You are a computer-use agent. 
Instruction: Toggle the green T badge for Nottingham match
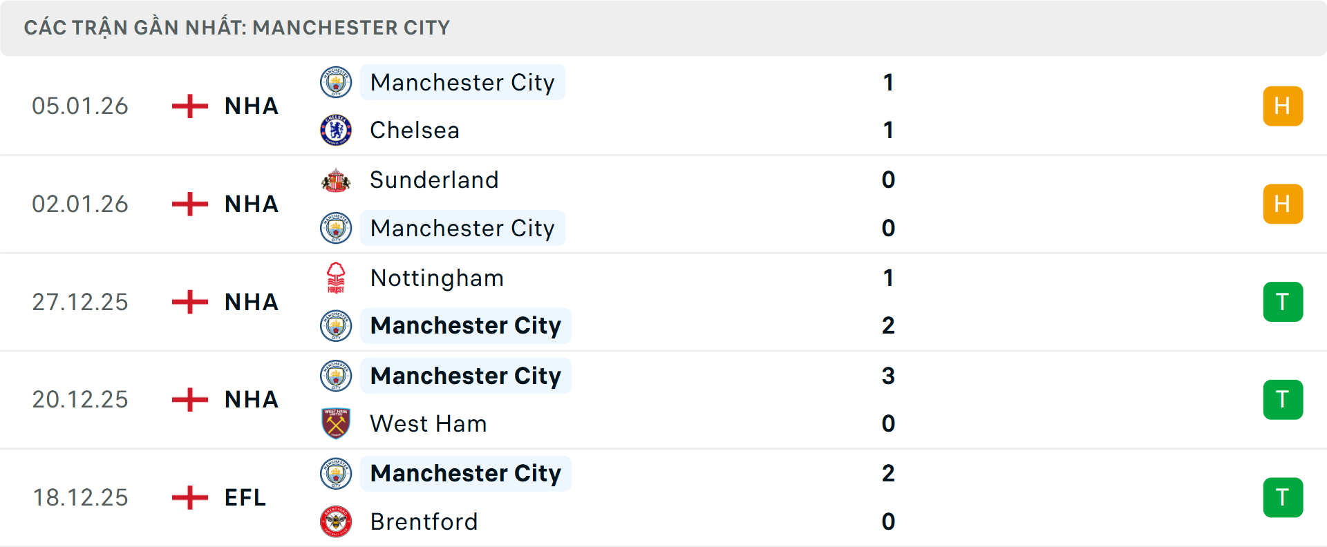pyautogui.click(x=1283, y=302)
